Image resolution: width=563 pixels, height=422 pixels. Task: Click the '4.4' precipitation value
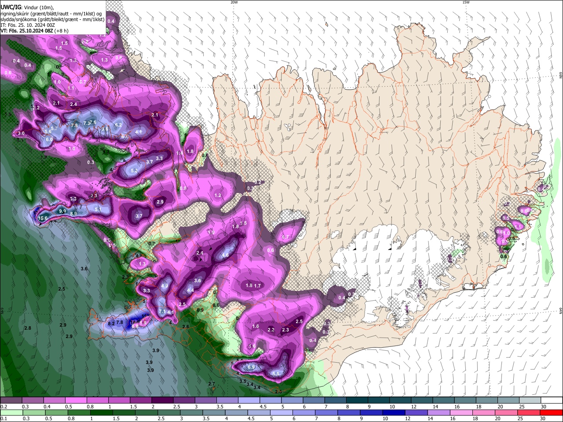190,291
